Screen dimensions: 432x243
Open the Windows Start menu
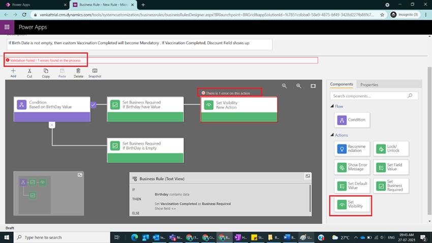tap(7, 237)
